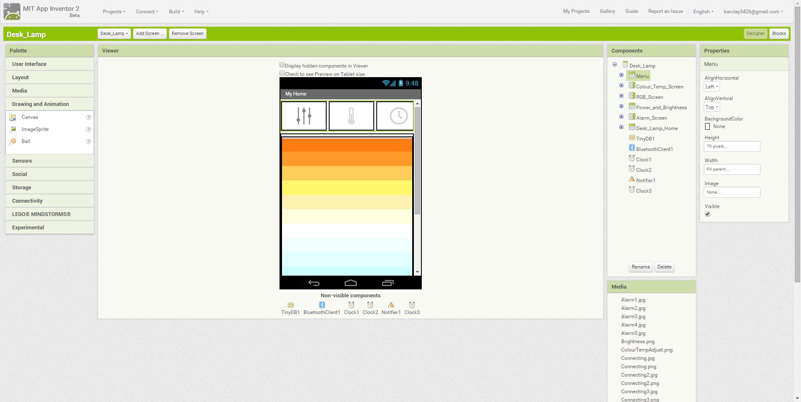801x402 pixels.
Task: Expand the Menu node in Components
Action: 621,75
